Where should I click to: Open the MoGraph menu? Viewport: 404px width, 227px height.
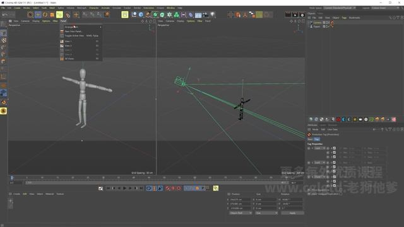tap(82, 8)
